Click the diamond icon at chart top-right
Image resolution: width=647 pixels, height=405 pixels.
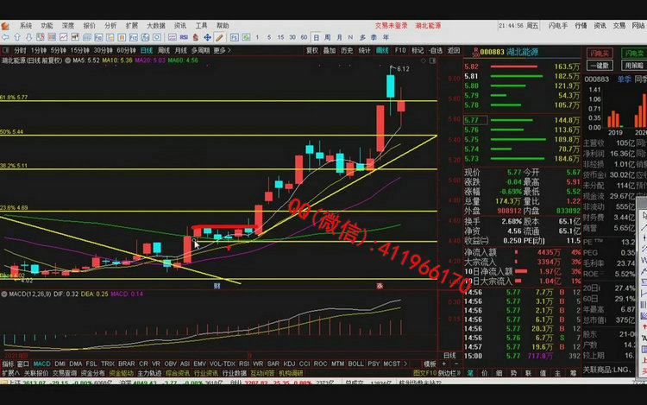[424, 60]
